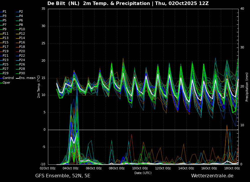Click the 04Oct 00z date tick
The height and width of the screenshot is (182, 250).
pyautogui.click(x=71, y=168)
